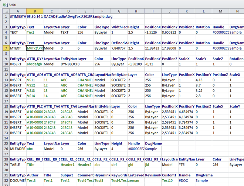Select selected cell MyTxt\PR in row 7
This screenshot has width=244, height=186.
pos(35,48)
